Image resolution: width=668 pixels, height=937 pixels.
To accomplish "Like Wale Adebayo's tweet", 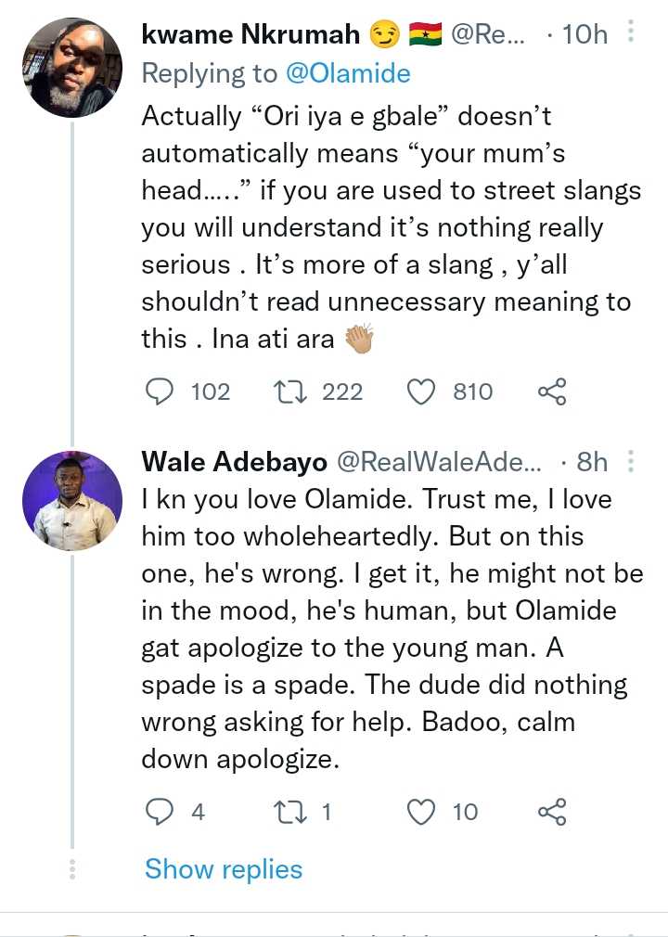I will tap(422, 813).
